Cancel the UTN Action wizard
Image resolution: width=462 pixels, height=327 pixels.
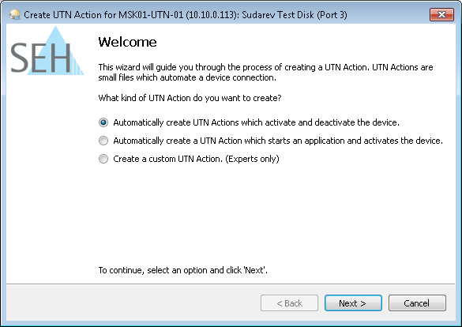(417, 303)
